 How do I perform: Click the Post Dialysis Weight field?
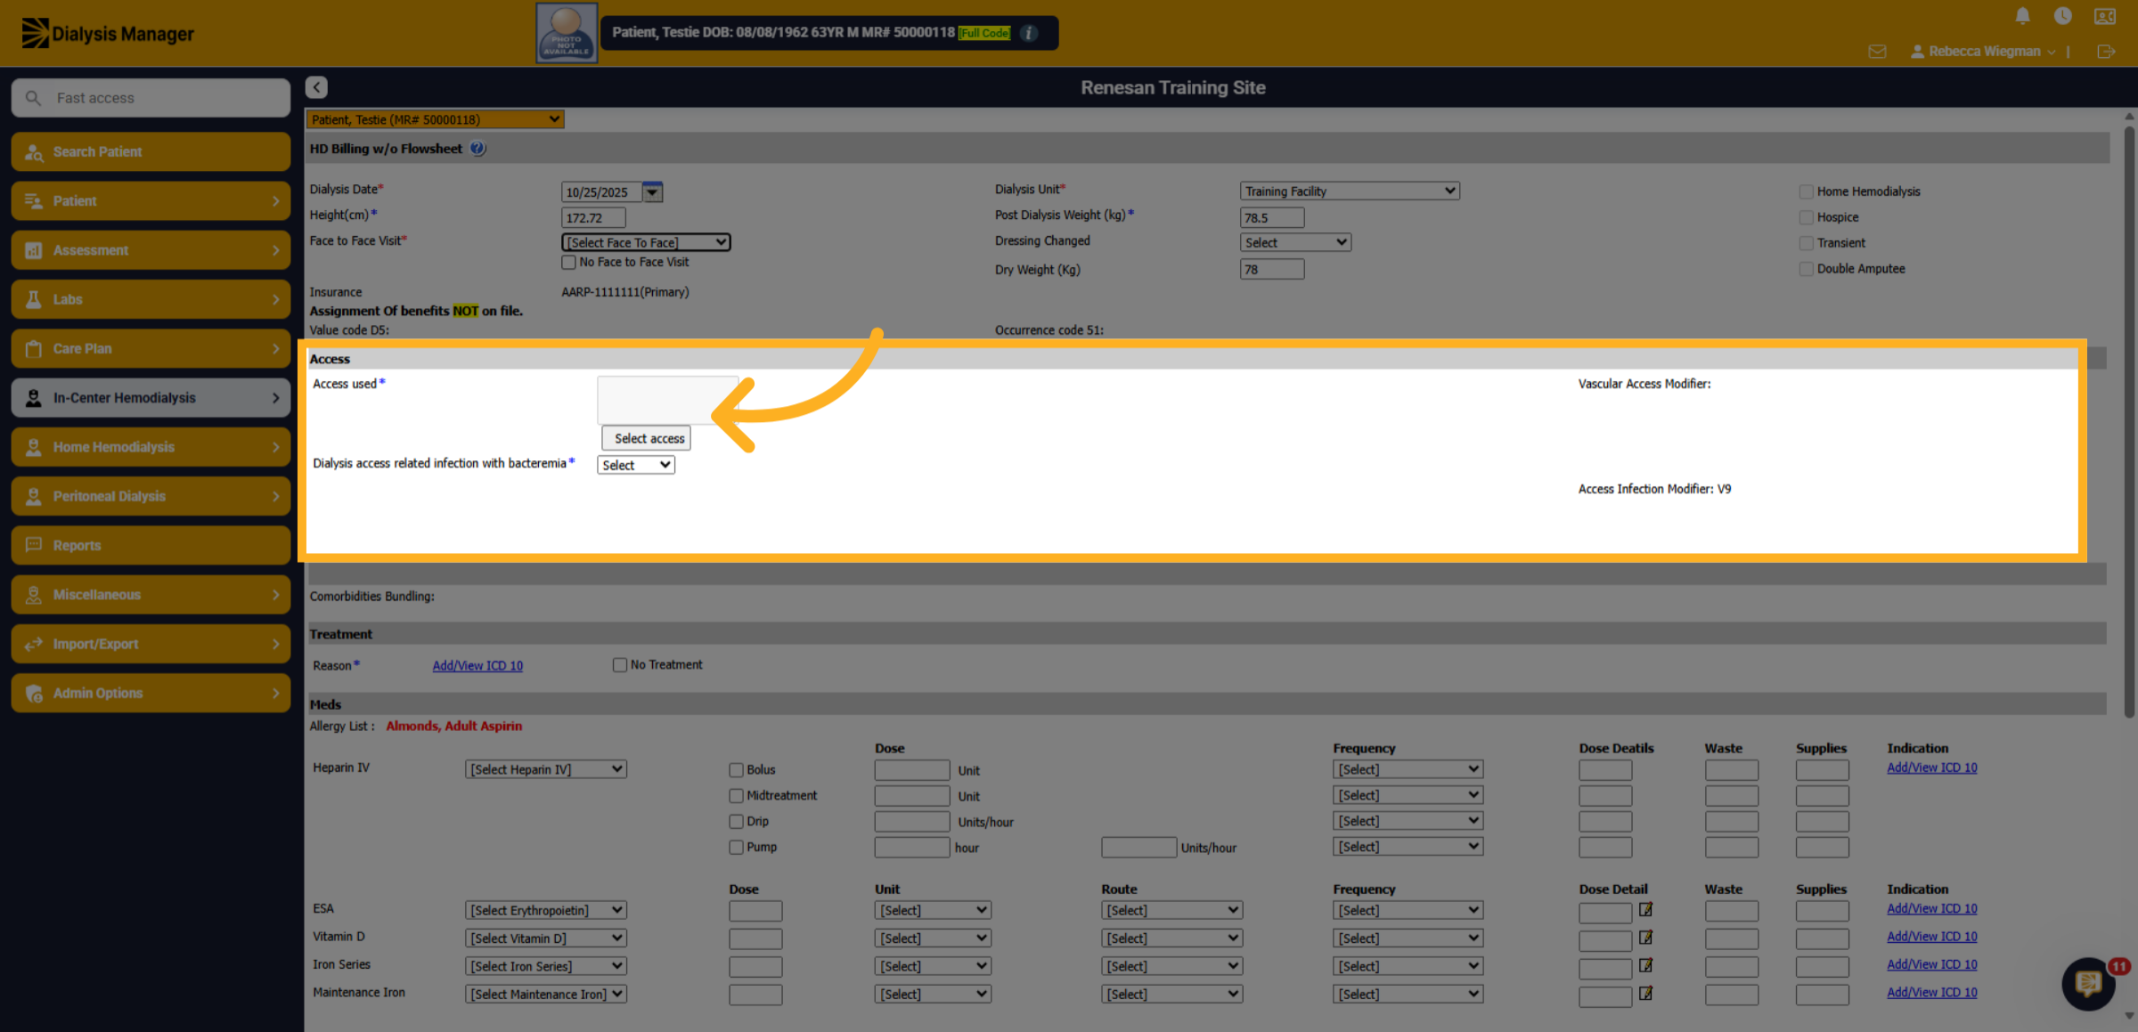coord(1271,217)
